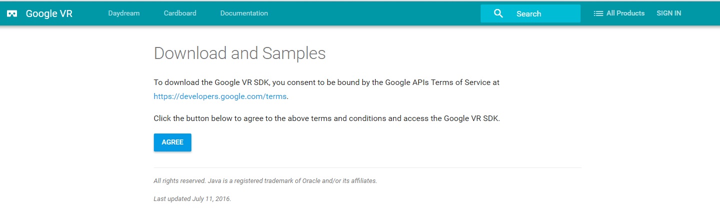720x220 pixels.
Task: Click the Download and Samples heading
Action: [240, 53]
